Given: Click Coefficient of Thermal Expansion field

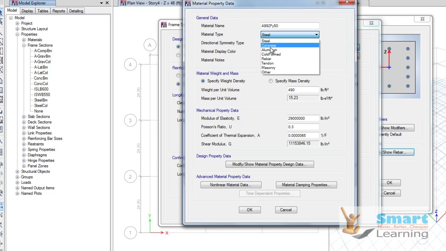Looking at the screenshot, I should (x=303, y=135).
